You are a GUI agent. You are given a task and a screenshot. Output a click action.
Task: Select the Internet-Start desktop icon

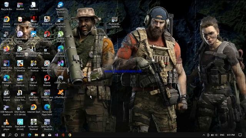click(33, 109)
